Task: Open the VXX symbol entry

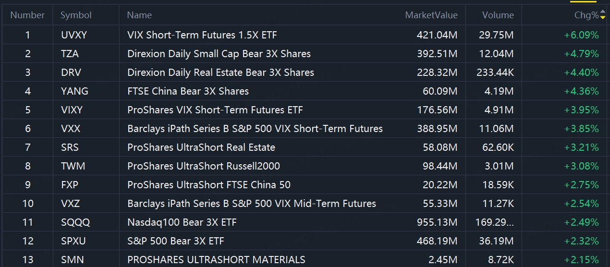Action: [71, 129]
